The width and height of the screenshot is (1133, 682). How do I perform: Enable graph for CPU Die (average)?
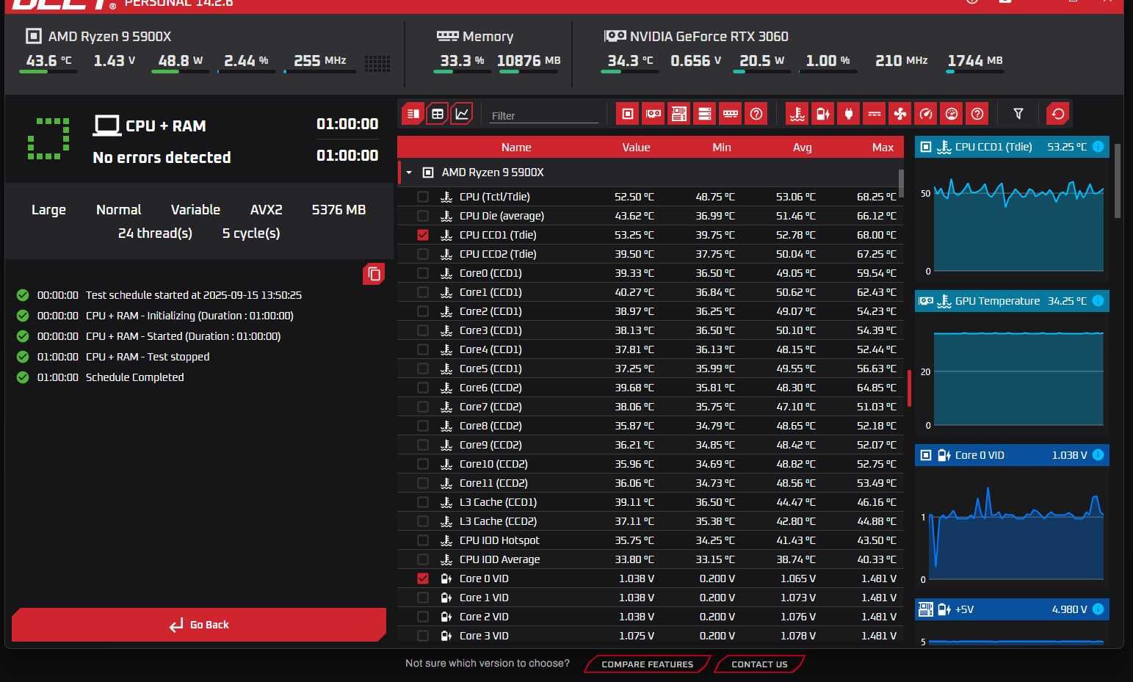(422, 216)
